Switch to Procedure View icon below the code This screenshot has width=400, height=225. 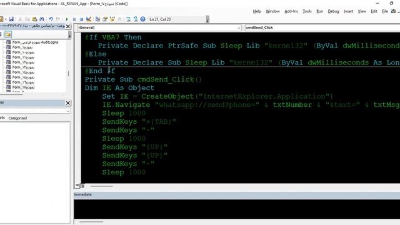pyautogui.click(x=77, y=186)
